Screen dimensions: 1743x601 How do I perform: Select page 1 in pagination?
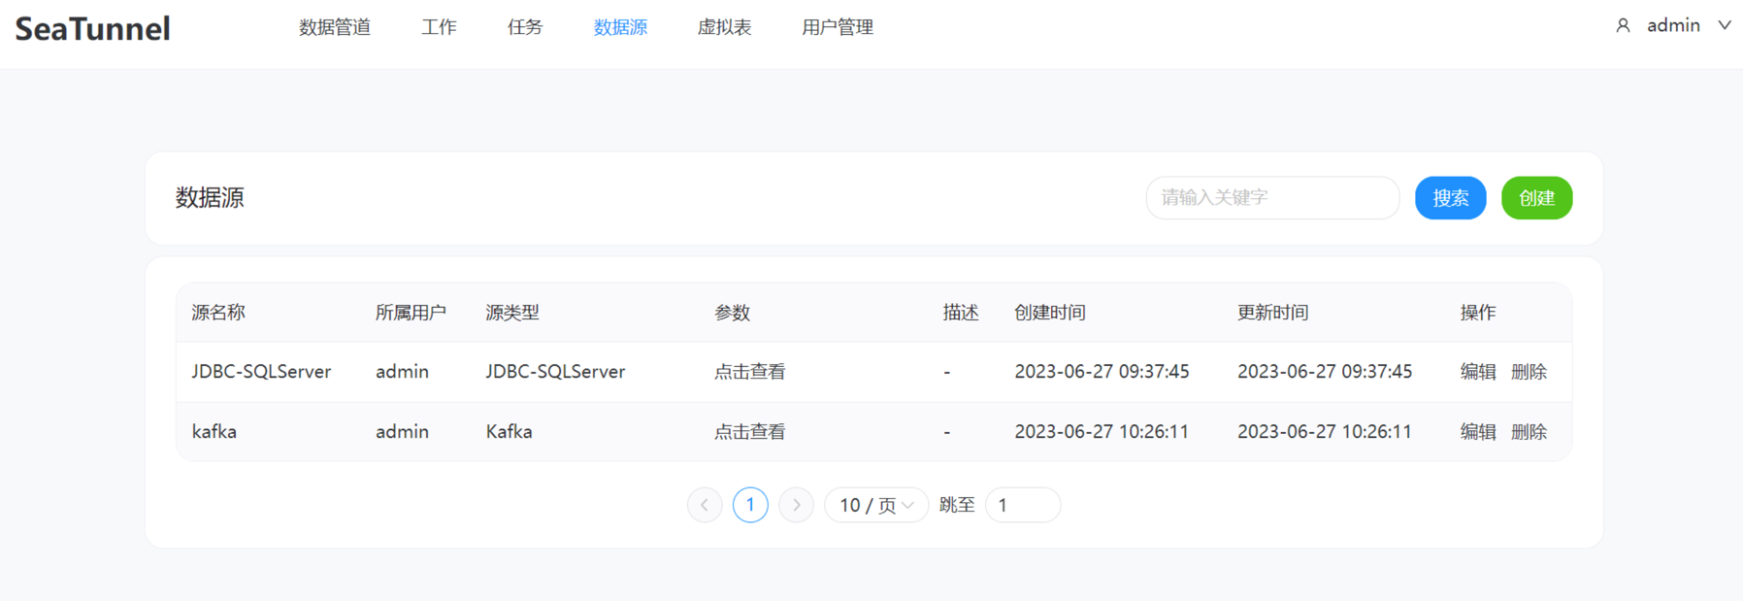(x=750, y=505)
